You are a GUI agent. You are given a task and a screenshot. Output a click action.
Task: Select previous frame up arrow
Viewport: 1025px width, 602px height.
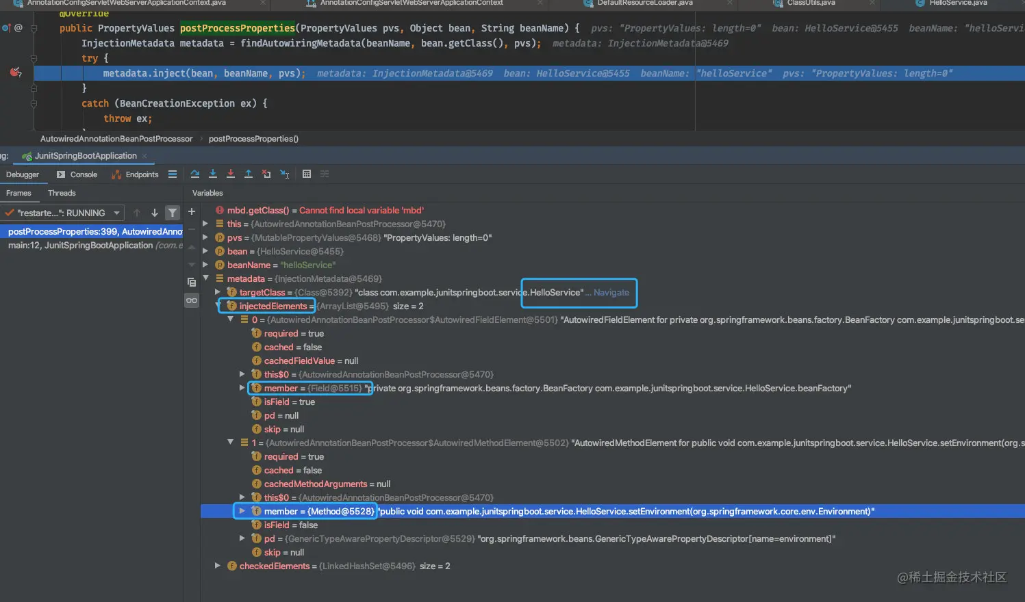point(137,213)
